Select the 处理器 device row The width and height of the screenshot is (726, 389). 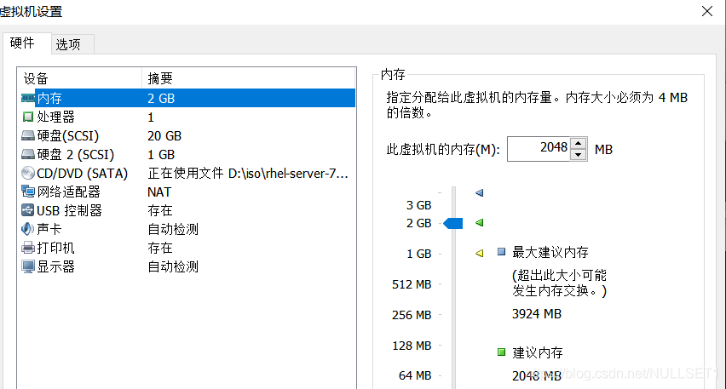click(187, 117)
